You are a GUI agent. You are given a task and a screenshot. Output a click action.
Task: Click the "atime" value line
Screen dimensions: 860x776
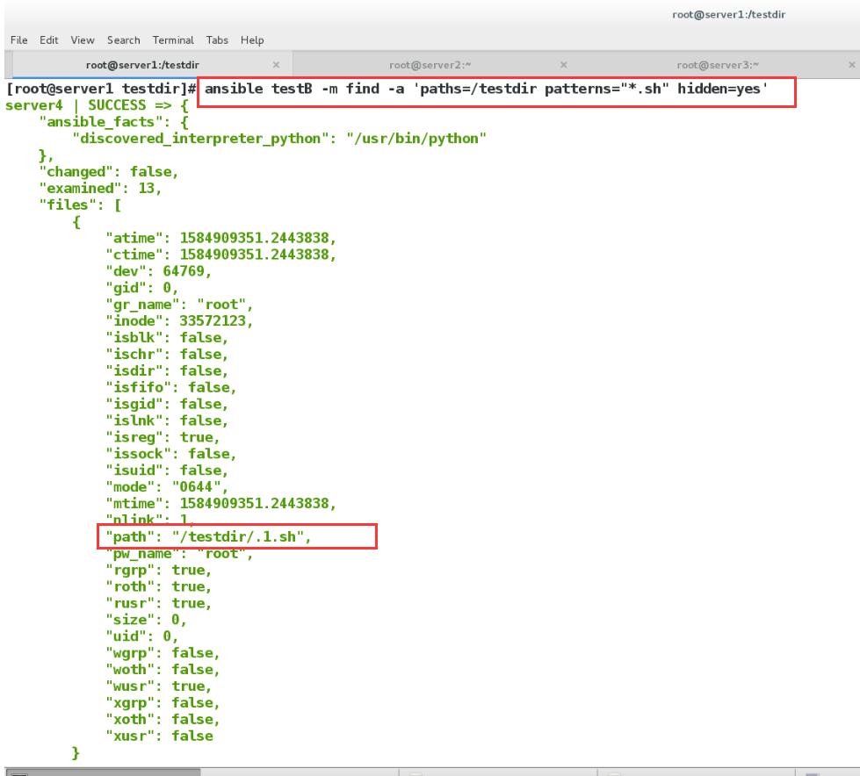click(220, 238)
